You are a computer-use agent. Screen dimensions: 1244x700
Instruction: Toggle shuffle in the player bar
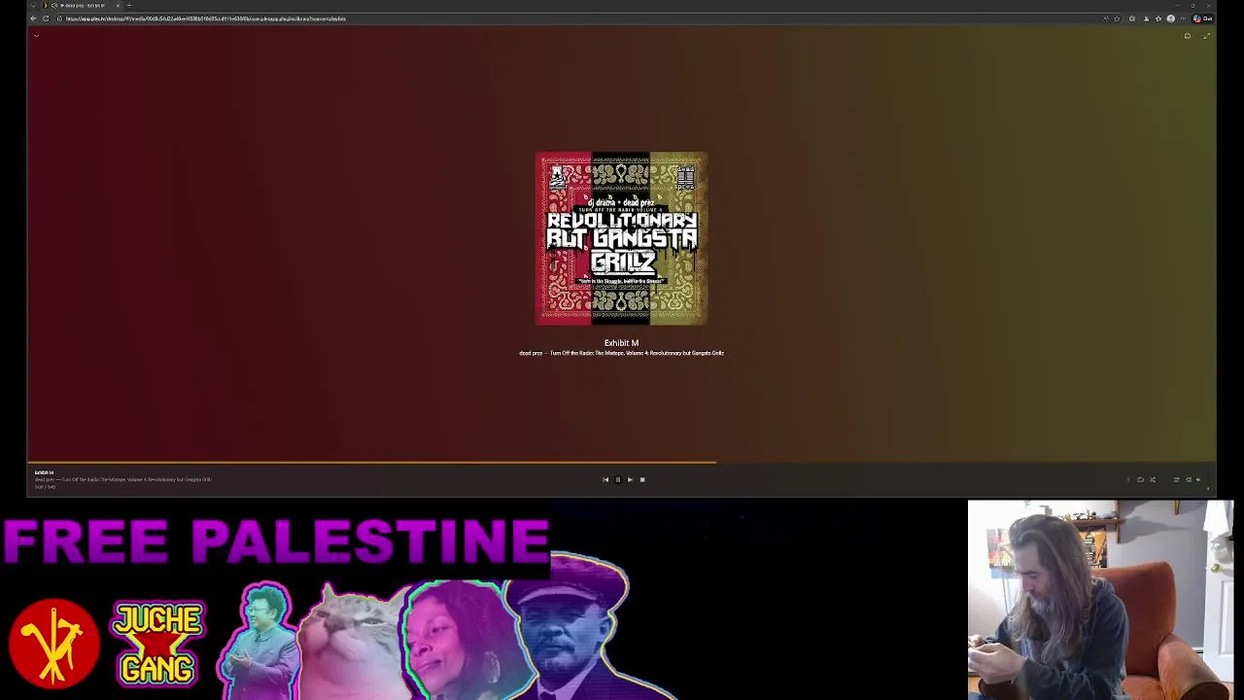tap(1153, 479)
